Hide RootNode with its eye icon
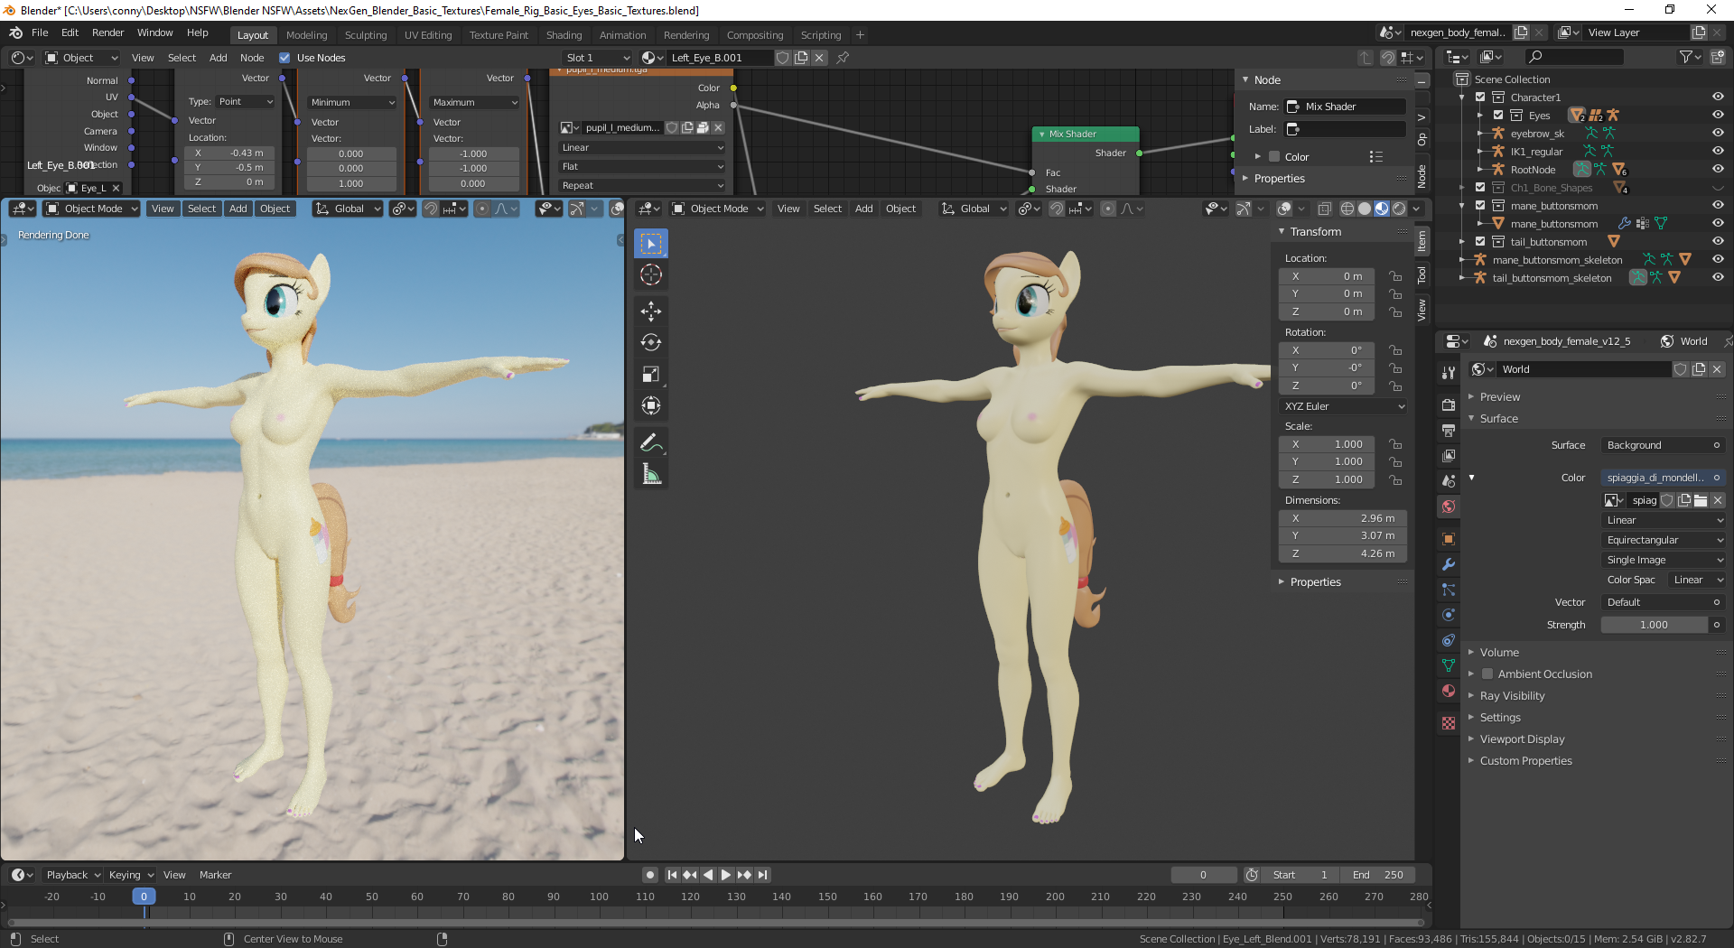This screenshot has width=1734, height=948. 1718,170
